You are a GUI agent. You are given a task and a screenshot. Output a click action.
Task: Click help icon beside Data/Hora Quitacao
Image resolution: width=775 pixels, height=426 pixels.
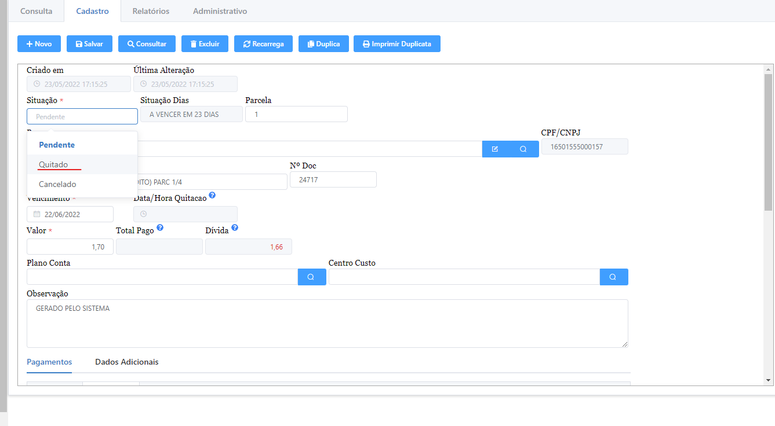point(212,196)
